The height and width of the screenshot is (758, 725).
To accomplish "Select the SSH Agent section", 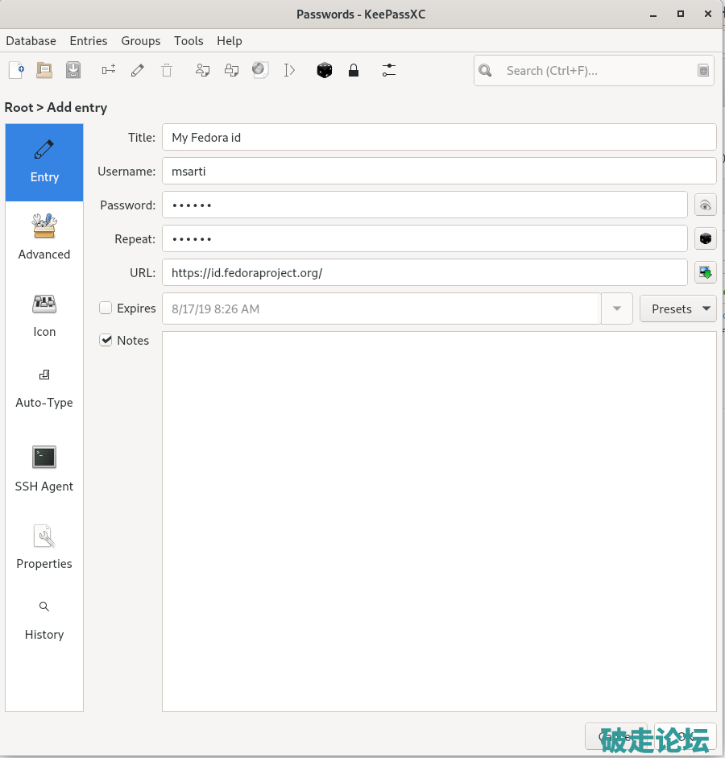I will [44, 469].
